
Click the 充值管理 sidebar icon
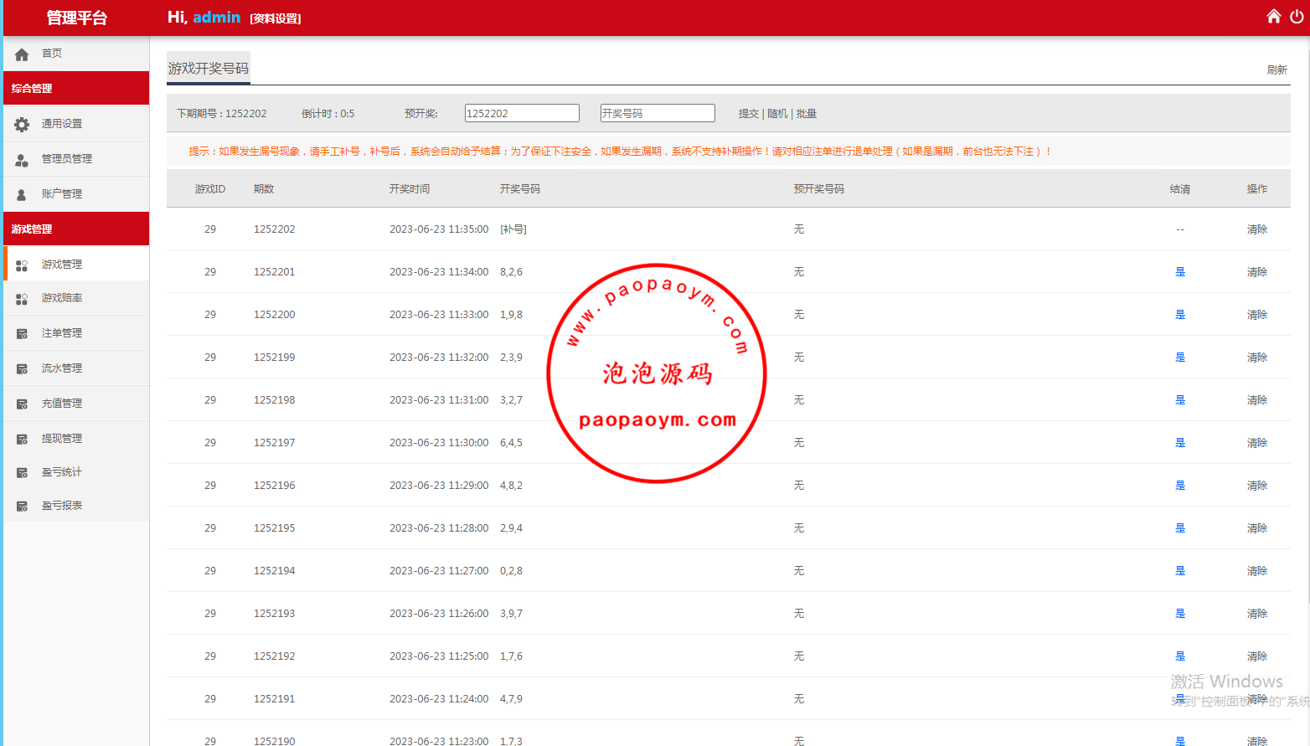coord(22,404)
